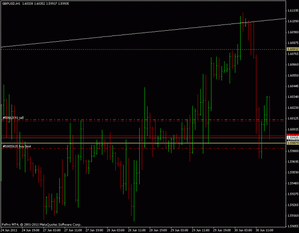Click the 1.59695 price axis value
The width and height of the screenshot is (299, 233).
[293, 162]
